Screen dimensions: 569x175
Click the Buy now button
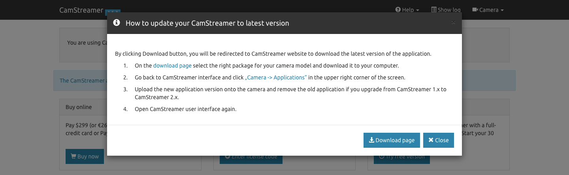click(x=85, y=156)
